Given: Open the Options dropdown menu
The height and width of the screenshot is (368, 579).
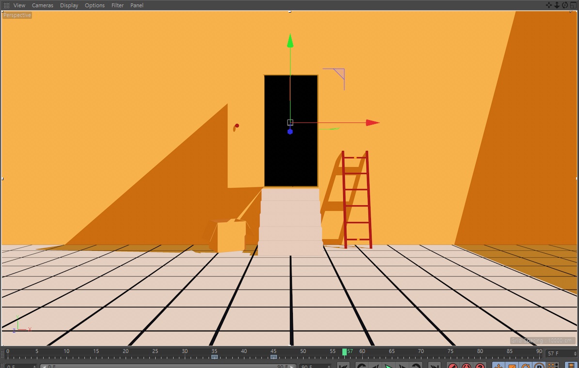Looking at the screenshot, I should click(x=95, y=5).
